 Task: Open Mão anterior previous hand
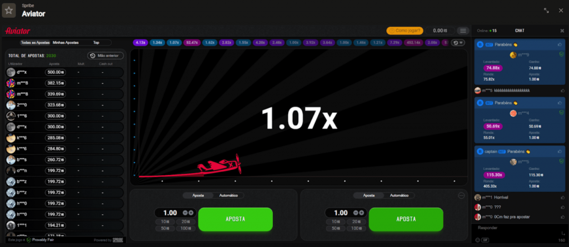point(106,56)
